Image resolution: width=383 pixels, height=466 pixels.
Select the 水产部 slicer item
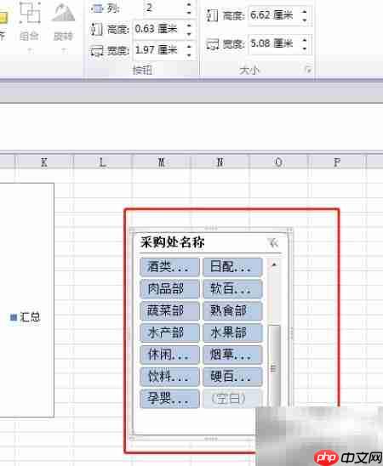pos(169,332)
